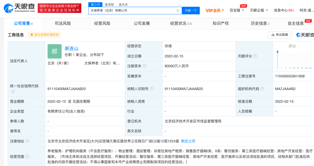Open the 郝连山 legal representative link
The image size is (314, 166).
(x=71, y=48)
